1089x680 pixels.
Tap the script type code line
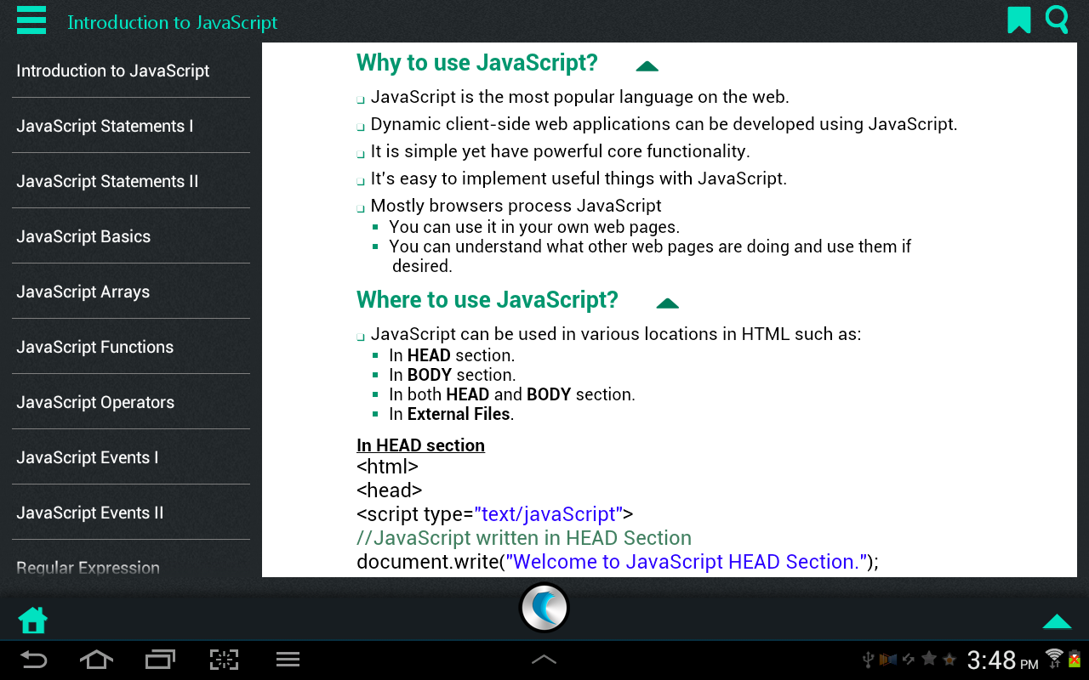[495, 514]
